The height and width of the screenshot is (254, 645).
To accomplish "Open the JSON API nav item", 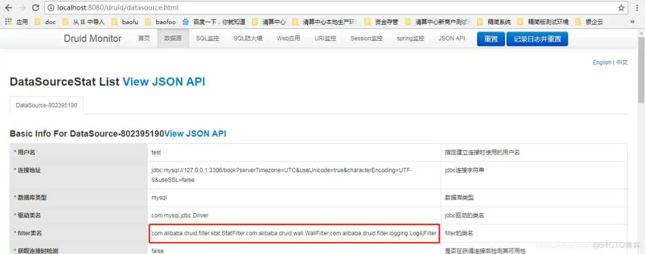I will coord(452,38).
